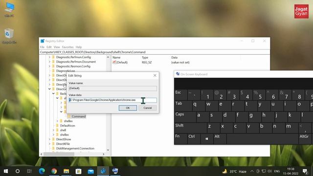Click the Data column header

point(174,58)
